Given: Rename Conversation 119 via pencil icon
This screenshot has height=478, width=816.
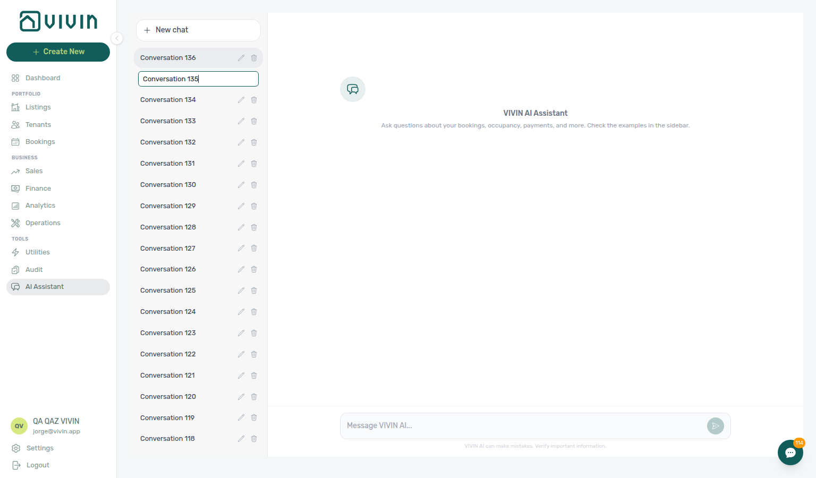Looking at the screenshot, I should tap(241, 418).
